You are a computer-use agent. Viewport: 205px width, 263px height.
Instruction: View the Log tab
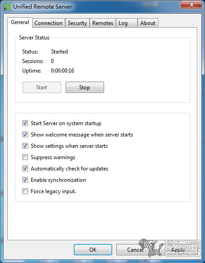tap(127, 23)
